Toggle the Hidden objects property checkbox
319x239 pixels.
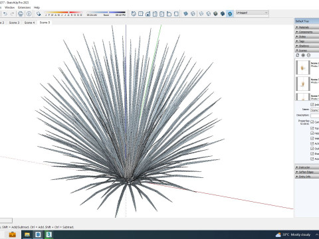tap(312, 133)
